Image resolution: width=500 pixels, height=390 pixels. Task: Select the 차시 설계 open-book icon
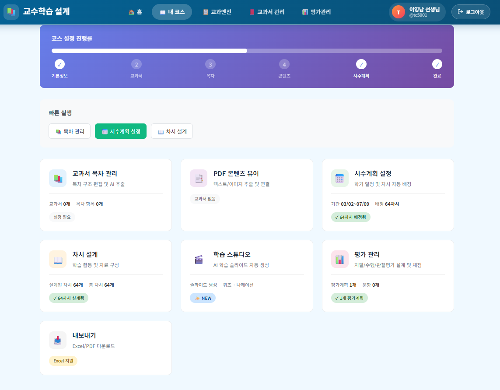pyautogui.click(x=58, y=259)
